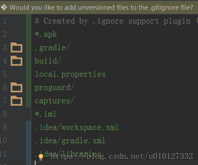
Task: Place cursor on 'build/' entry
Action: 48,61
